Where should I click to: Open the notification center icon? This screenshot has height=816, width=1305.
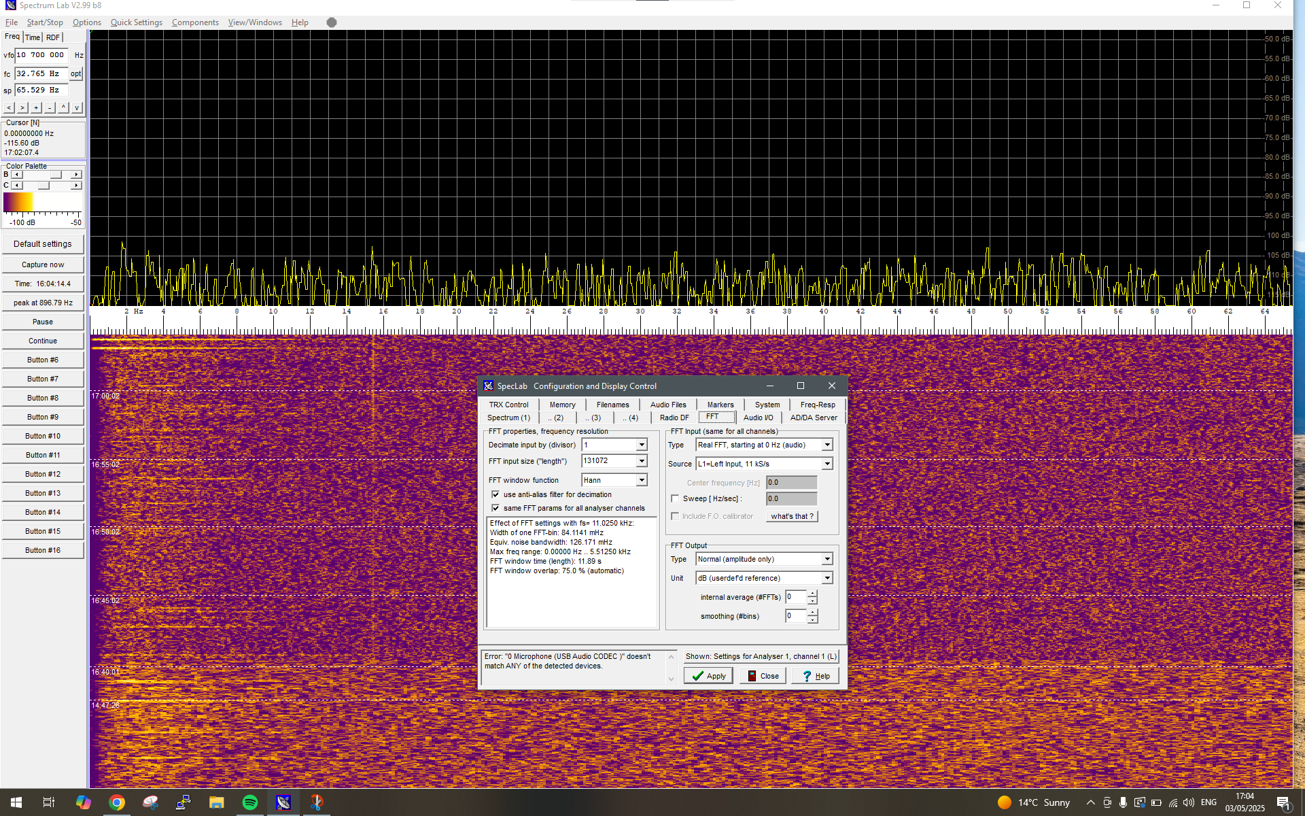tap(1284, 802)
